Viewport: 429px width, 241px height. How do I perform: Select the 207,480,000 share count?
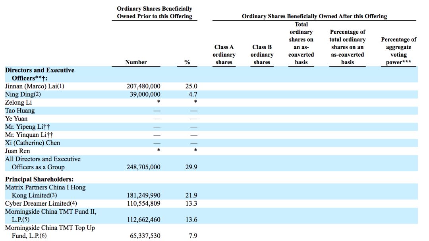[143, 86]
